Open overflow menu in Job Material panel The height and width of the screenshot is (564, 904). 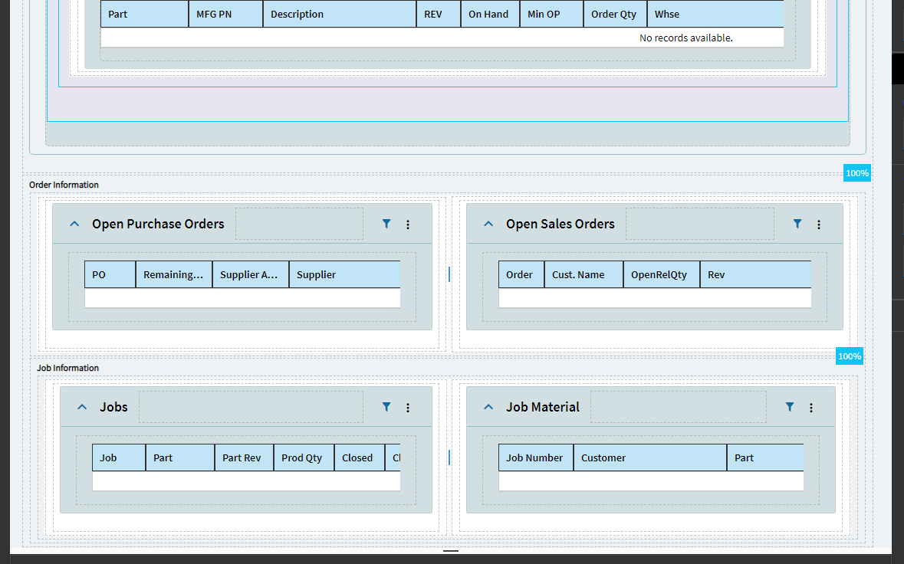coord(811,408)
